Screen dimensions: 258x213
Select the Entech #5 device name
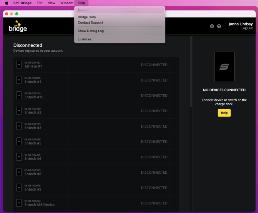(33, 143)
